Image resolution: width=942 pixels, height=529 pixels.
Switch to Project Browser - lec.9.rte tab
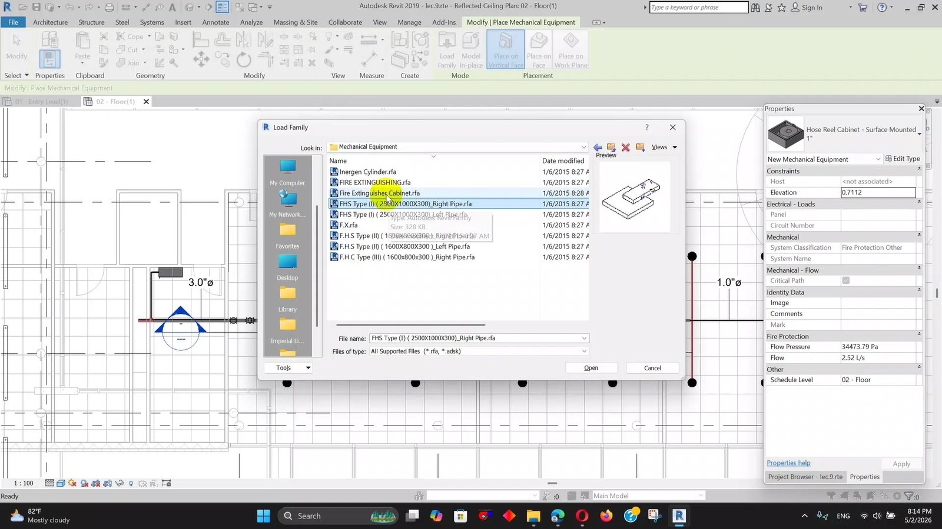click(805, 477)
